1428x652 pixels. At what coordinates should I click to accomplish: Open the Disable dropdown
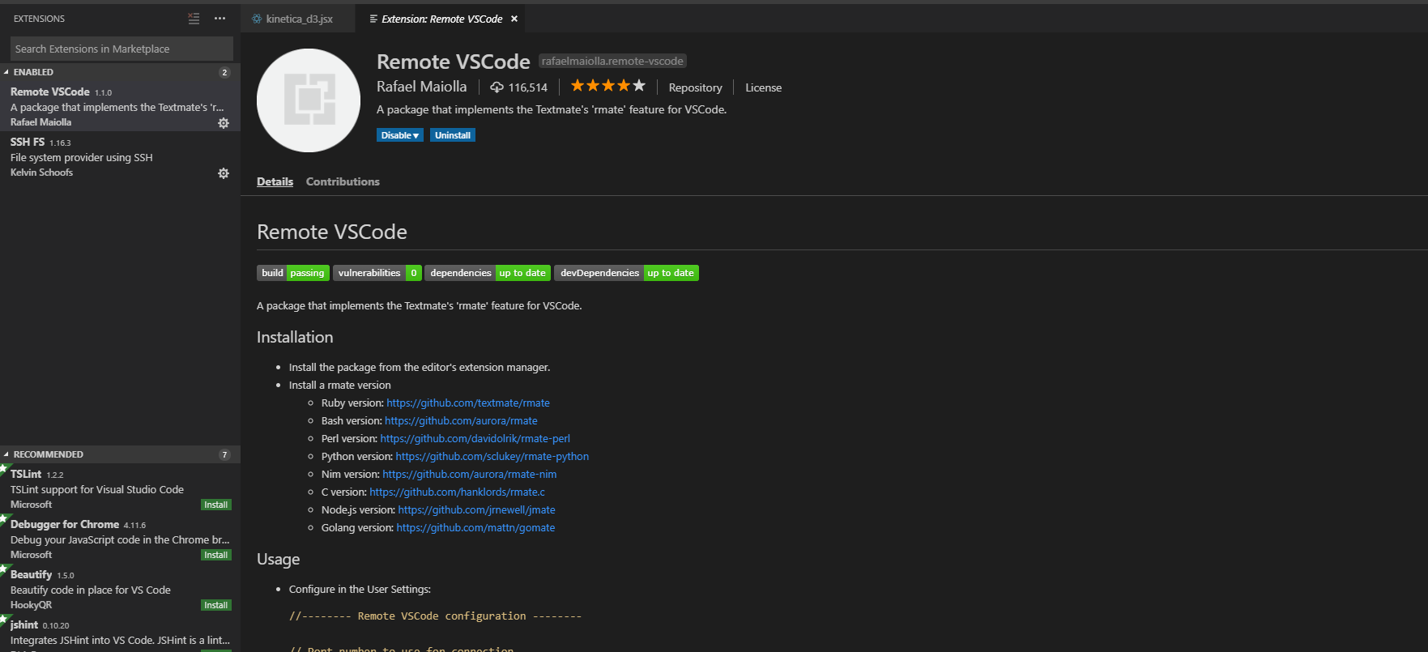(x=400, y=135)
